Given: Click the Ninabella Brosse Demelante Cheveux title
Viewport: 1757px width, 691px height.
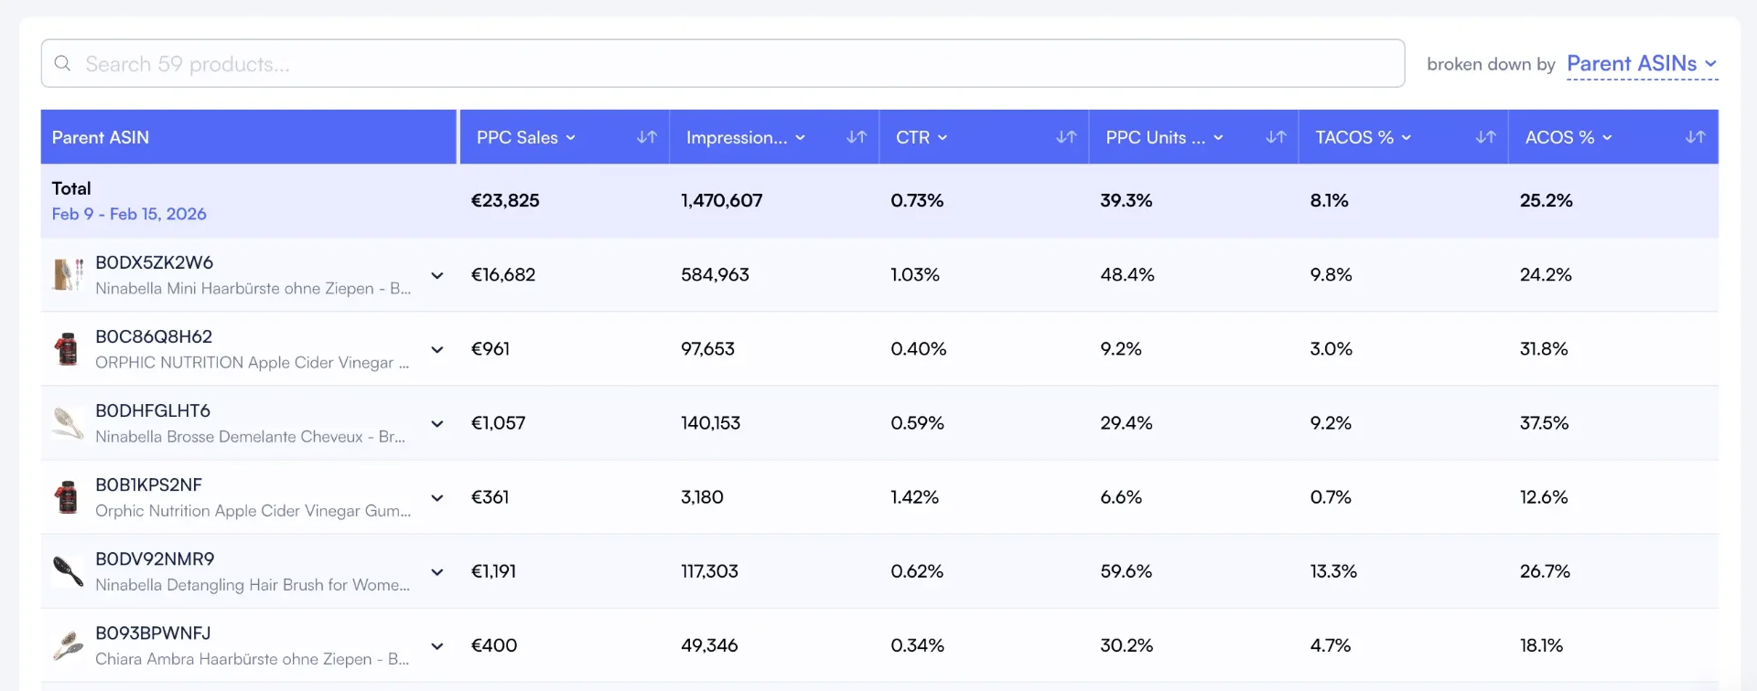Looking at the screenshot, I should click(250, 436).
